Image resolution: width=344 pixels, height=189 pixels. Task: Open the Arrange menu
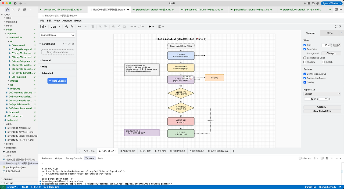pyautogui.click(x=67, y=20)
